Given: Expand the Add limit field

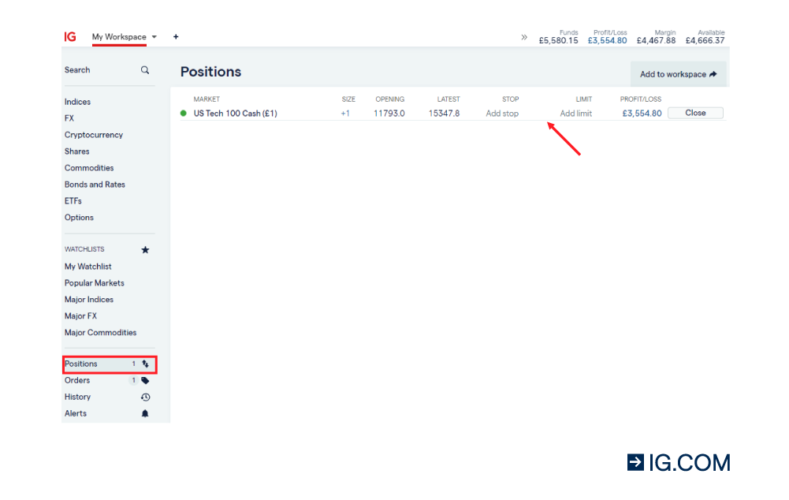Looking at the screenshot, I should click(x=575, y=113).
